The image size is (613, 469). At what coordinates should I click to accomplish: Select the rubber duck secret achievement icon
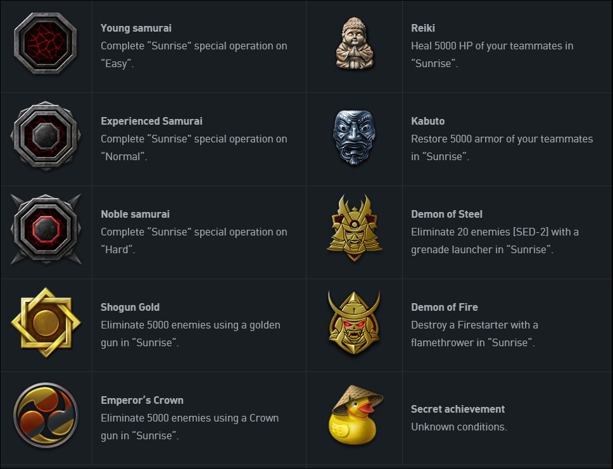click(x=355, y=415)
